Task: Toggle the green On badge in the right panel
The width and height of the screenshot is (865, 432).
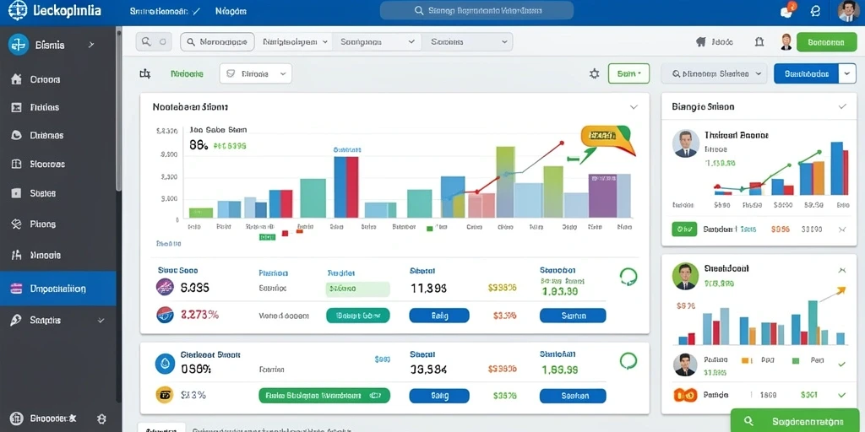Action: (x=684, y=229)
